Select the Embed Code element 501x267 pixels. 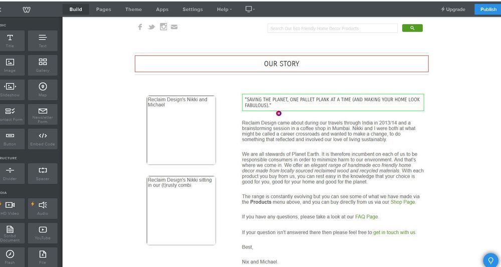pyautogui.click(x=43, y=139)
